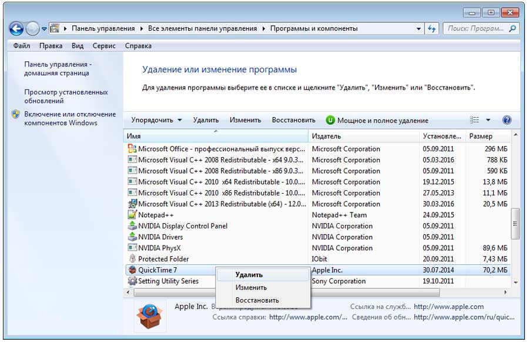This screenshot has width=529, height=342.
Task: Click Все элементы панели управления breadcrumb
Action: point(202,29)
